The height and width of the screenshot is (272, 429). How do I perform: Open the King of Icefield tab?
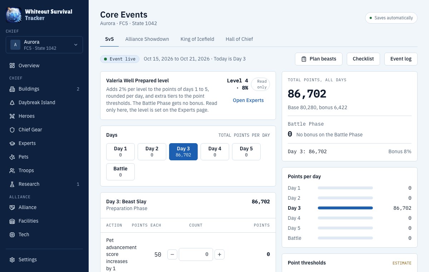pos(197,39)
